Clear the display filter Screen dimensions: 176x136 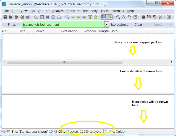[138, 25]
